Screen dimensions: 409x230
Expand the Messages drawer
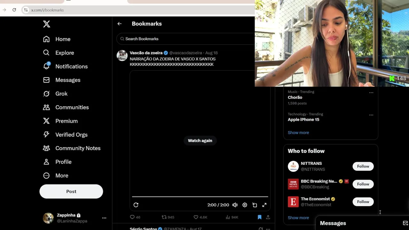[x=333, y=223]
